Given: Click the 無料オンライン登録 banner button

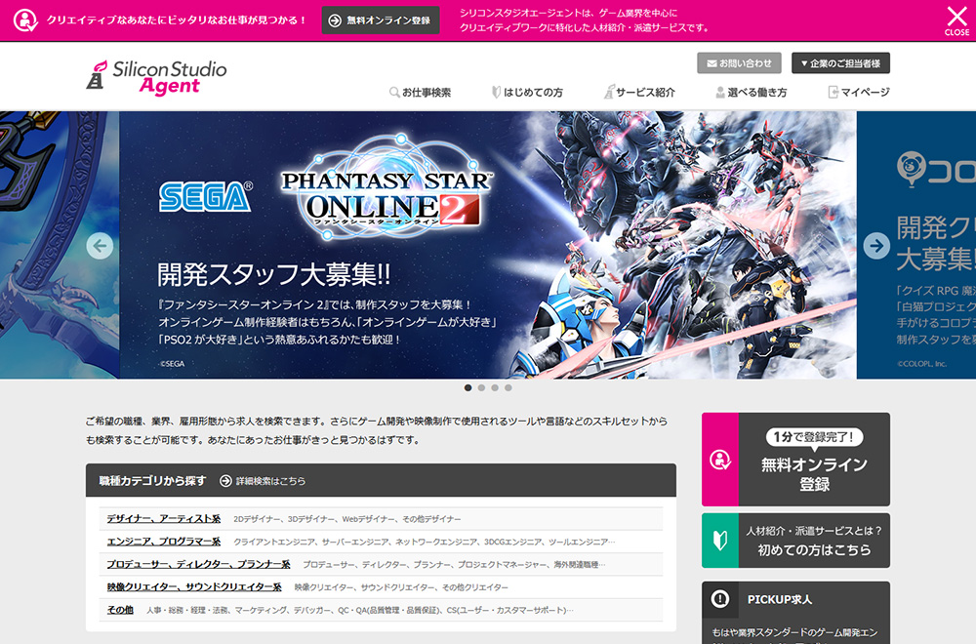Looking at the screenshot, I should (381, 20).
